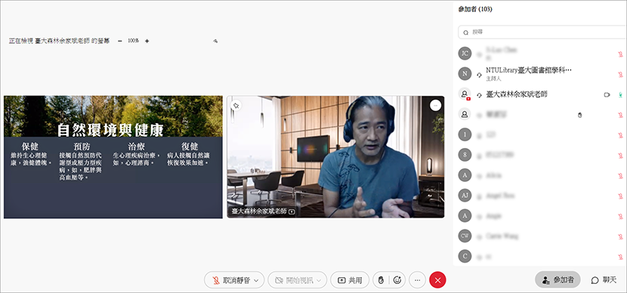Screen dimensions: 627x293
Task: Open the 聊天 chat tab
Action: click(x=604, y=280)
